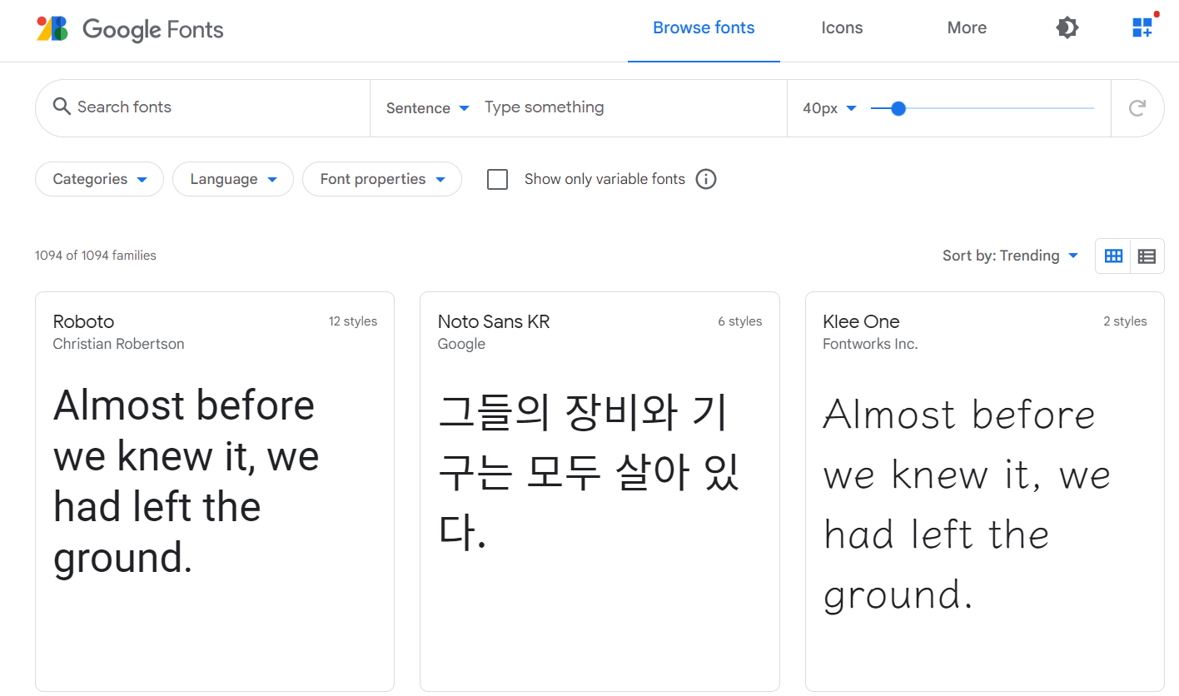Switch to grid view layout
The height and width of the screenshot is (696, 1179).
pos(1113,256)
